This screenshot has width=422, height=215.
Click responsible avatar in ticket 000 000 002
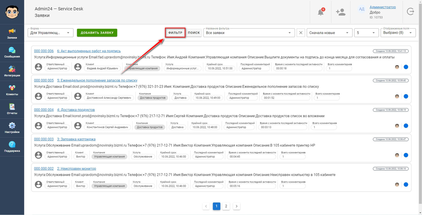38,184
